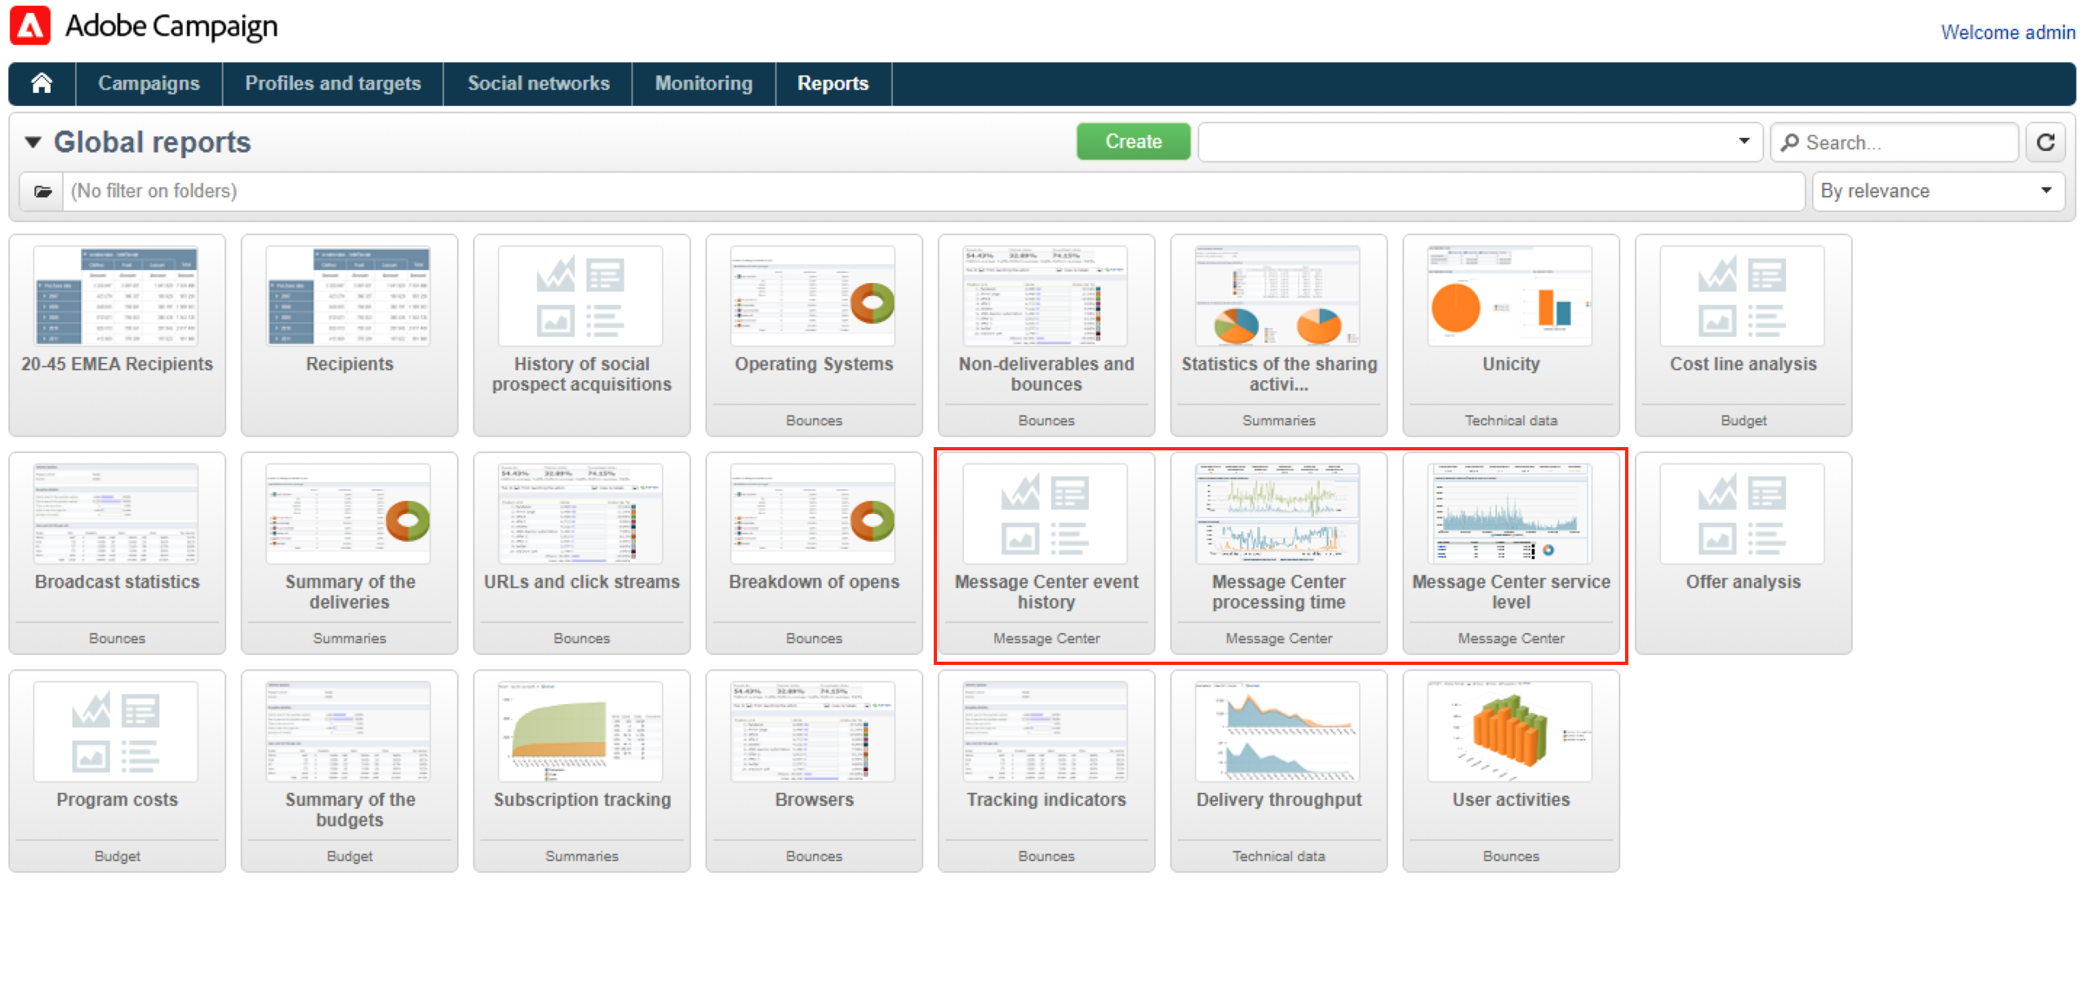Viewport: 2083px width, 997px height.
Task: Go to Profiles and targets tab
Action: point(332,83)
